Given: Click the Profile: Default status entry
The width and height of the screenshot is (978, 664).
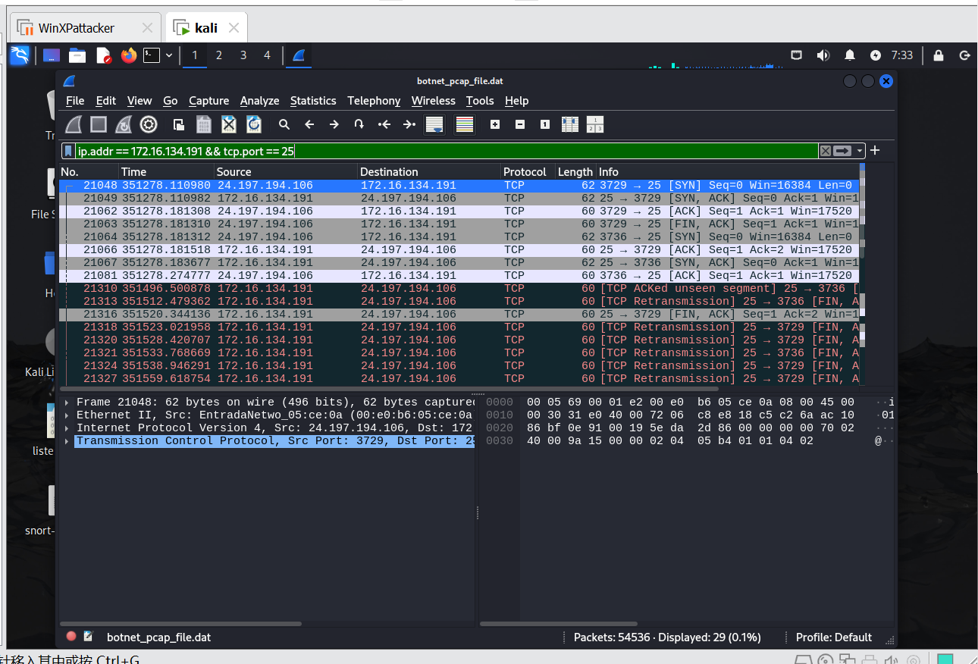Looking at the screenshot, I should pos(834,637).
